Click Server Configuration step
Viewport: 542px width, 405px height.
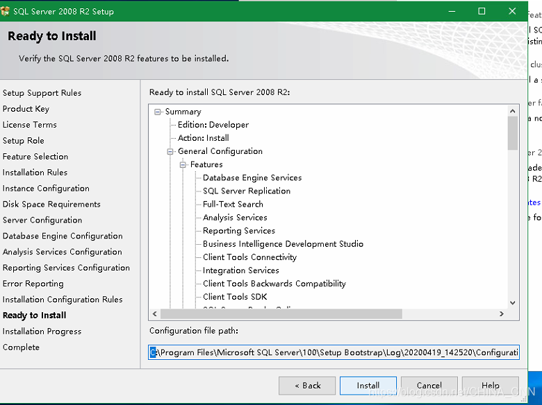42,220
